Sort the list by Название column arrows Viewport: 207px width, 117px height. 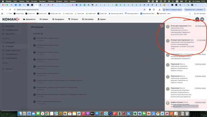[42, 34]
